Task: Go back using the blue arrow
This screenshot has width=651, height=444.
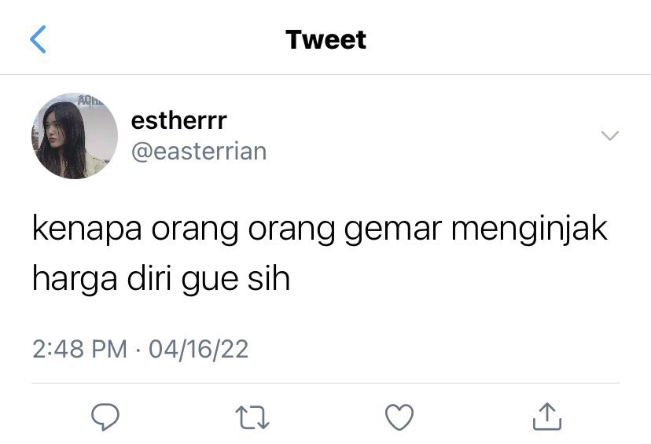Action: click(x=38, y=39)
